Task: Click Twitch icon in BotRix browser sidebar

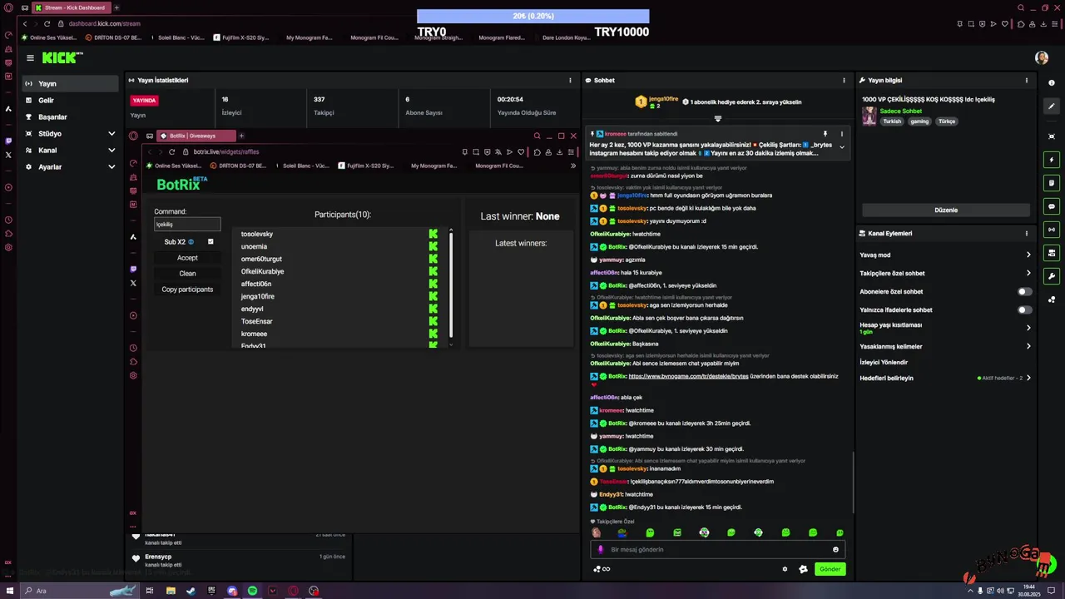Action: pos(133,269)
